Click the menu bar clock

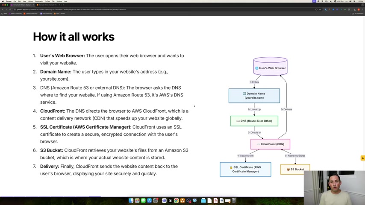(x=361, y=1)
